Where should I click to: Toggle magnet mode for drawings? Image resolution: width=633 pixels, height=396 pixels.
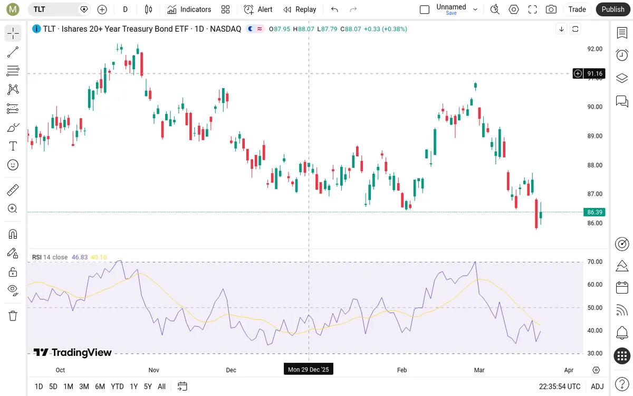point(13,234)
